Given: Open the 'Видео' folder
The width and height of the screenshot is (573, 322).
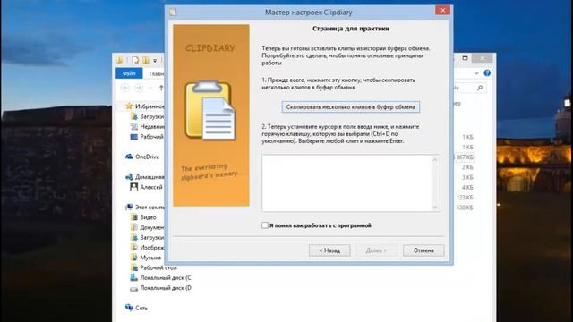Looking at the screenshot, I should (148, 217).
